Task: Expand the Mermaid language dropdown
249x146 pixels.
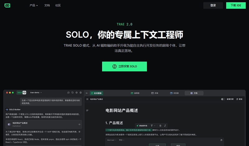Action: click(x=112, y=140)
